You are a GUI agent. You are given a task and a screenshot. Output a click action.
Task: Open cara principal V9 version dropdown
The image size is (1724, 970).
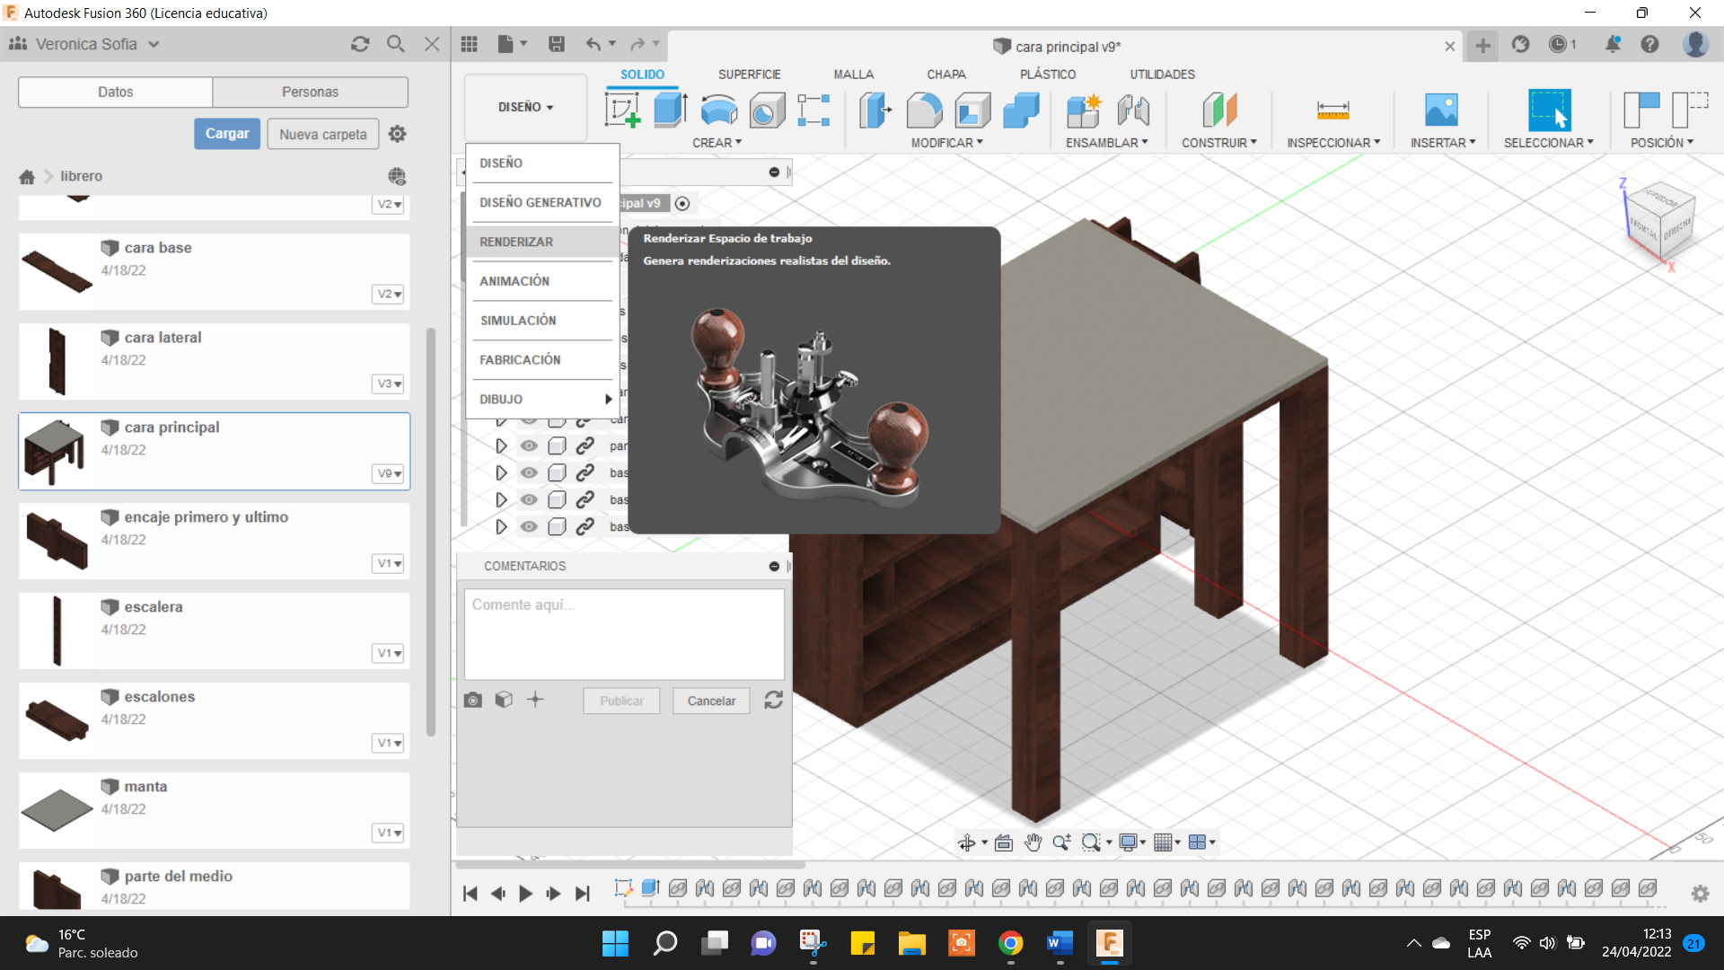(x=389, y=473)
